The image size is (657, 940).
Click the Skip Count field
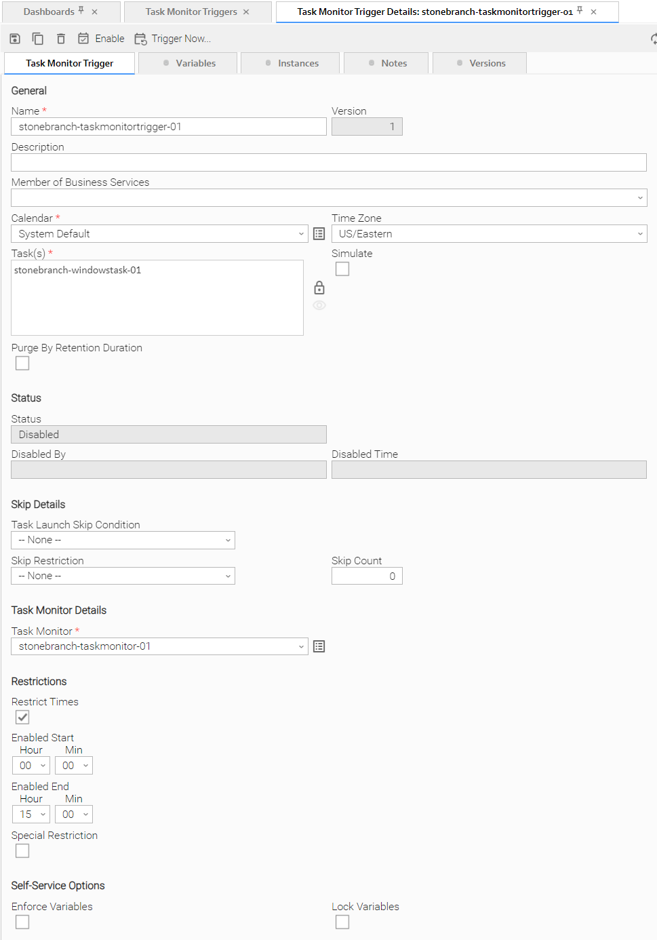coord(366,576)
